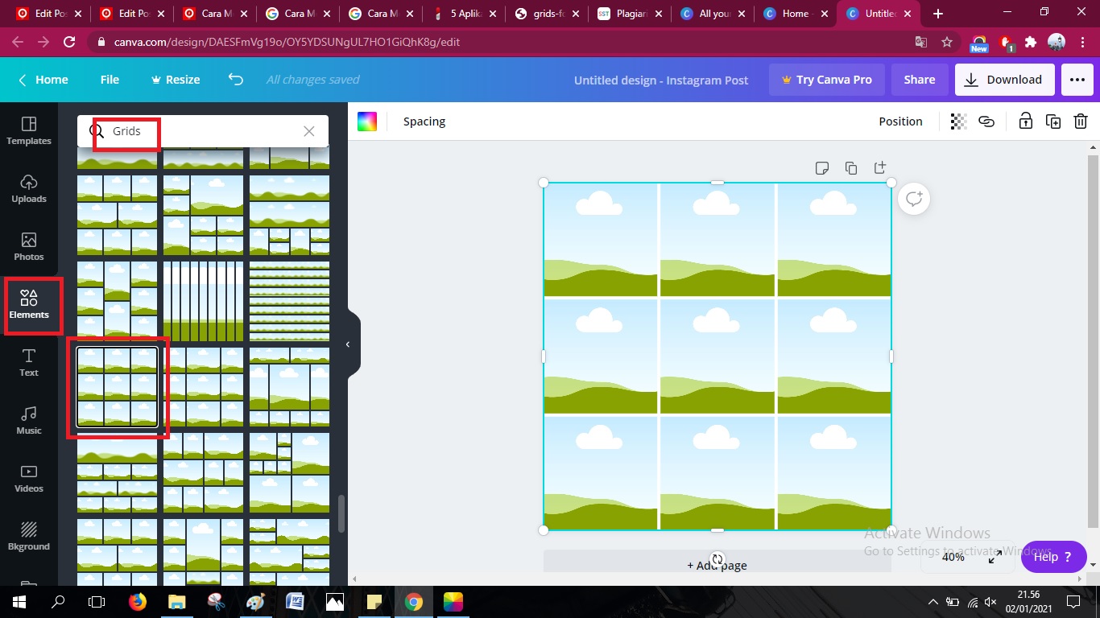
Task: Click the browser address bar URL
Action: click(286, 42)
